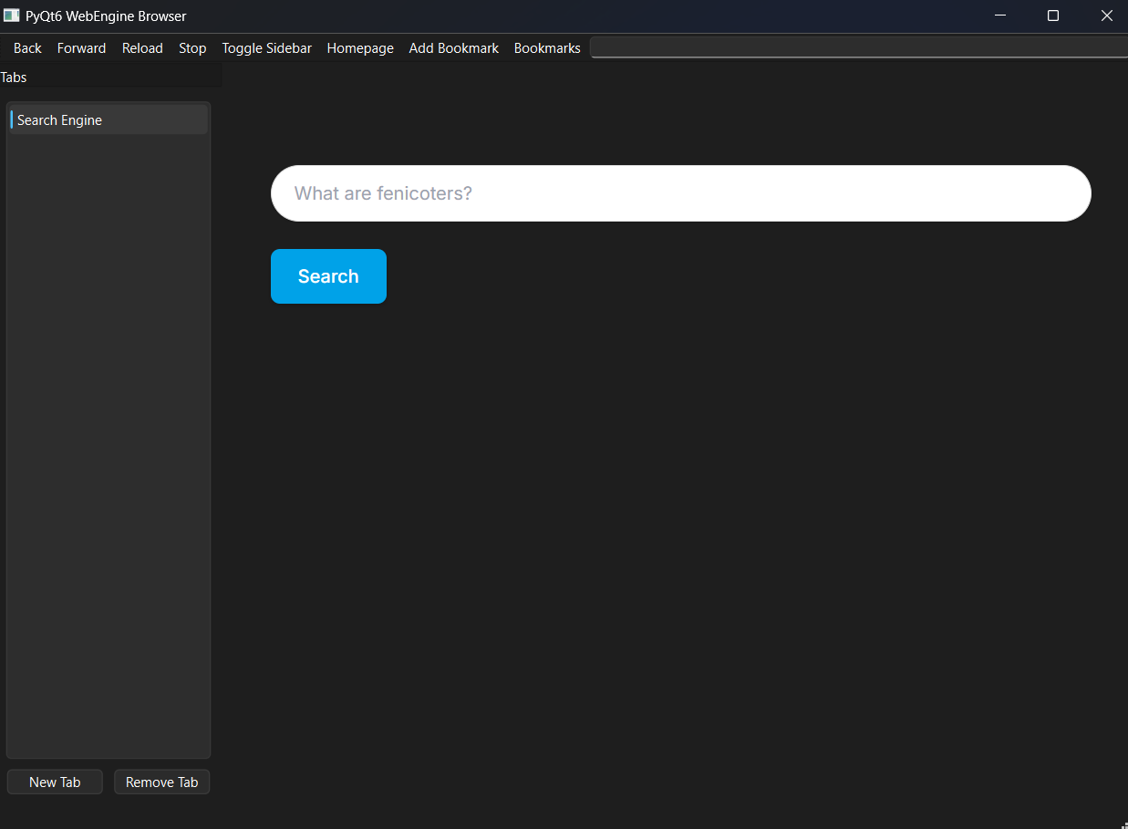Click the 'What are fenicoters?' search field
The image size is (1128, 829).
point(681,193)
